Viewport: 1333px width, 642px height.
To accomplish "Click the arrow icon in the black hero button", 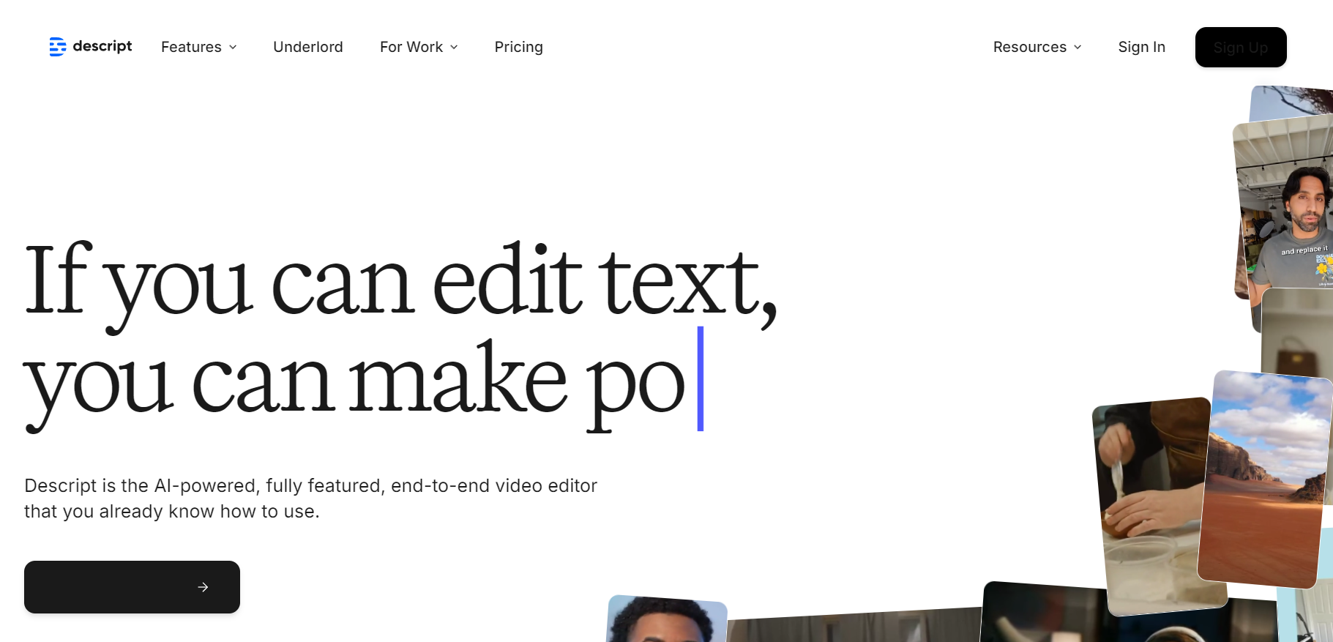I will pos(203,587).
